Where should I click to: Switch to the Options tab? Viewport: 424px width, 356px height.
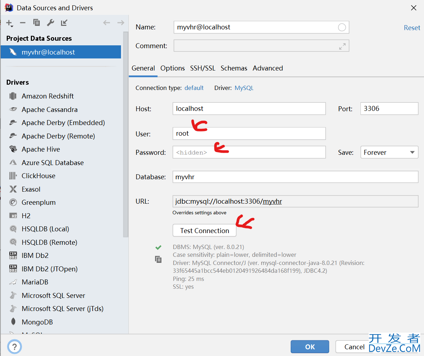pos(172,68)
